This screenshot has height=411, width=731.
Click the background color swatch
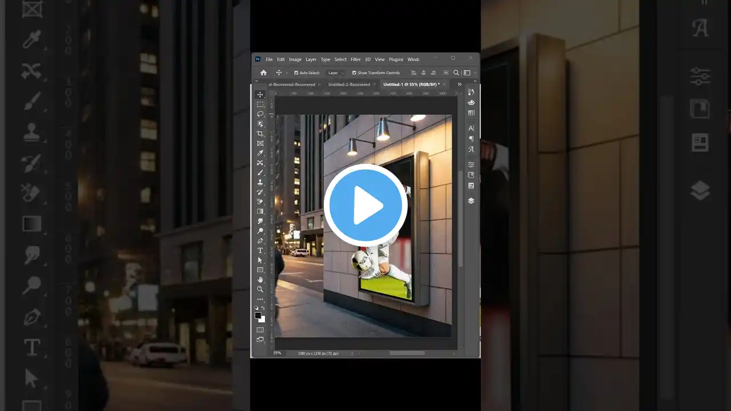coord(263,320)
